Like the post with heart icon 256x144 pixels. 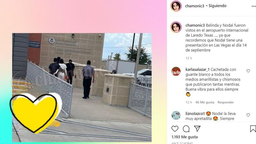(175, 129)
